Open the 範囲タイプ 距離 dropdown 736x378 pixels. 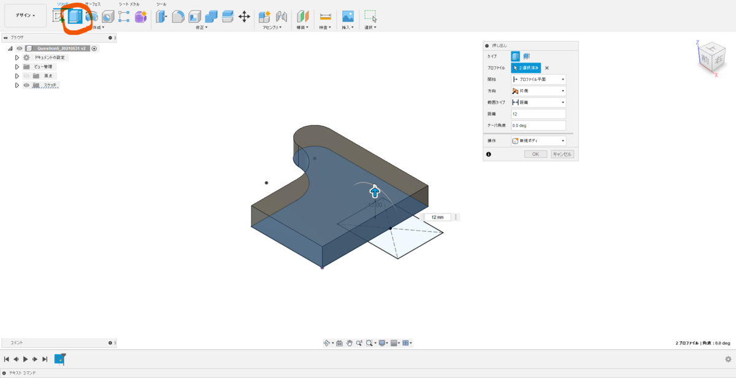coord(538,102)
